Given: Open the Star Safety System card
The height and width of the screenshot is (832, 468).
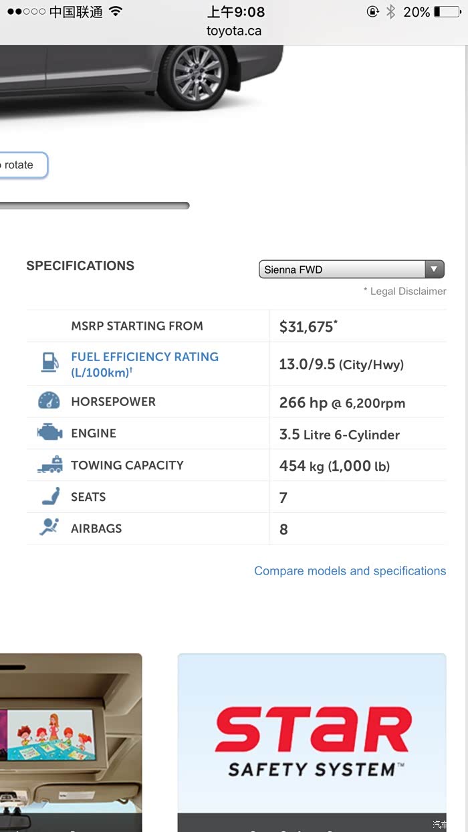Looking at the screenshot, I should (312, 736).
